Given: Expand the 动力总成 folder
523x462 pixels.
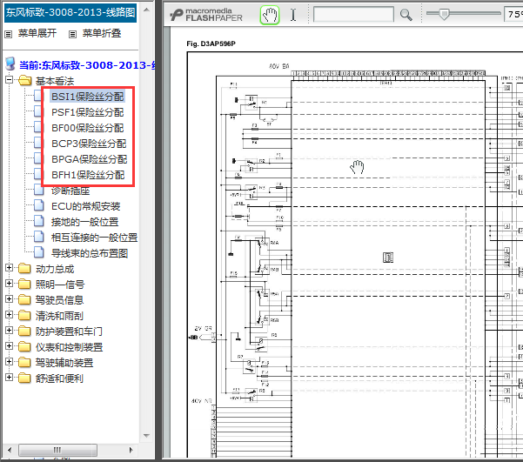Looking at the screenshot, I should [9, 267].
